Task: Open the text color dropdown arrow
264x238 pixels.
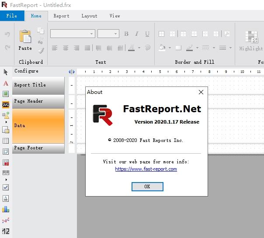Action: (x=139, y=48)
